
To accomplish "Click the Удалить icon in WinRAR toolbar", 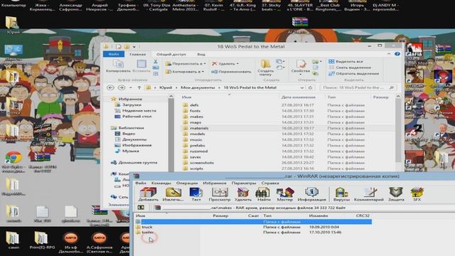I will [242, 194].
